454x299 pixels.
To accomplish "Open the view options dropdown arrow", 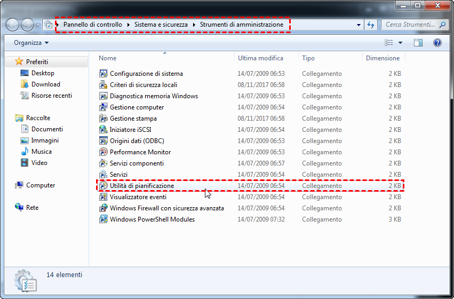I will coord(400,43).
